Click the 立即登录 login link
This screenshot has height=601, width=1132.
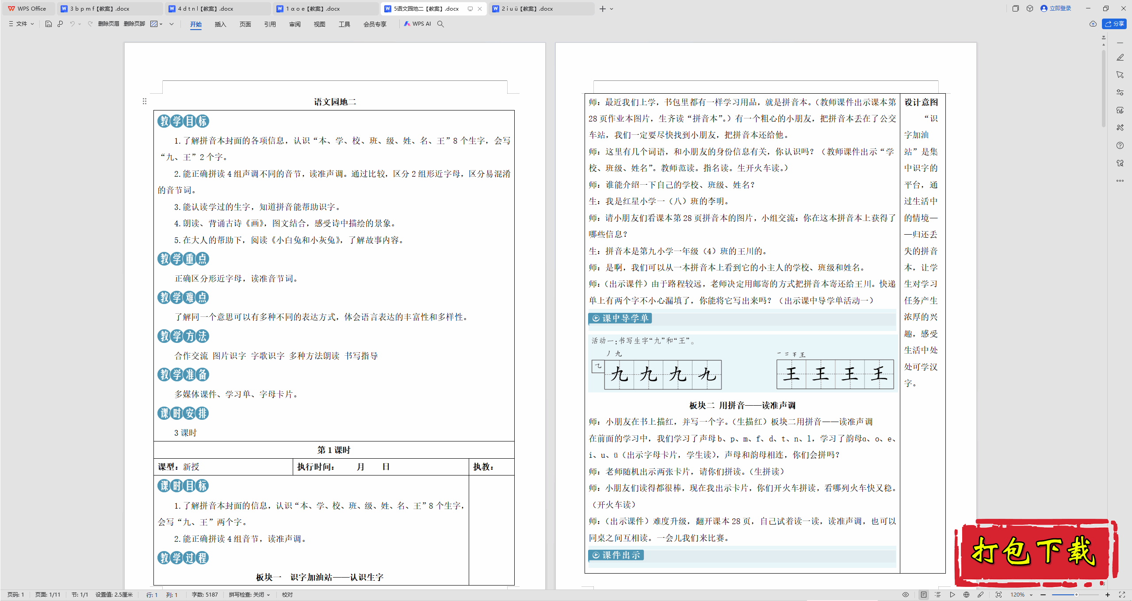coord(1056,8)
